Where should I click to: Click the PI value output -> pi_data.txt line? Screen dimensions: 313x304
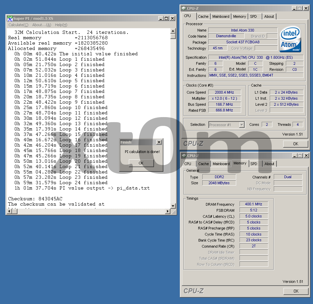82,188
